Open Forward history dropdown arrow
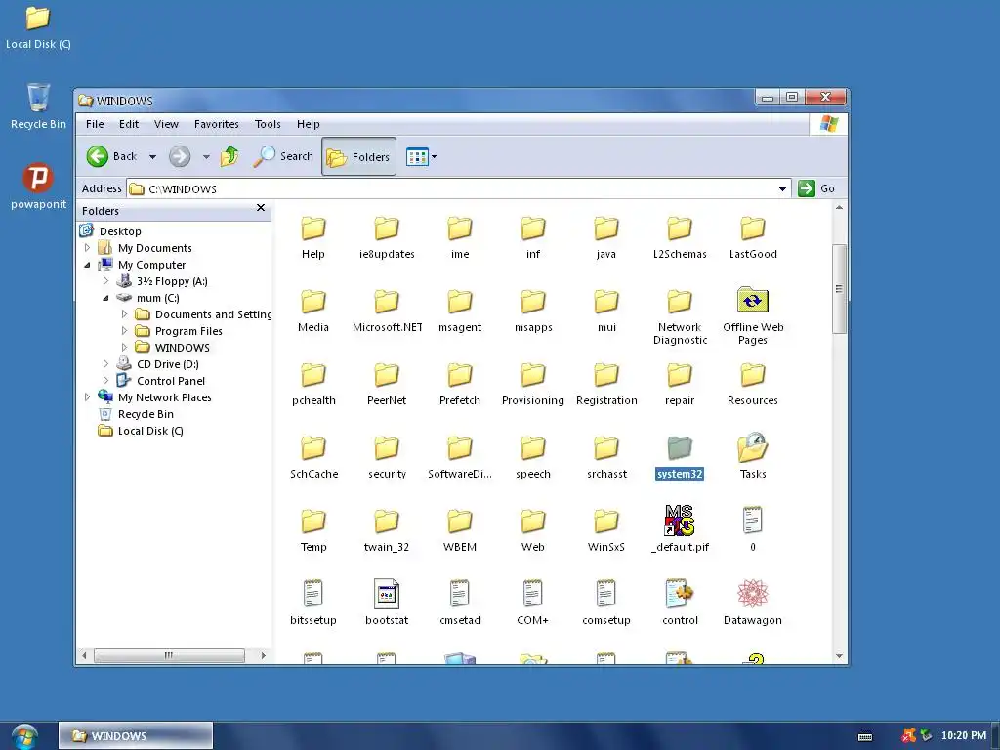 [x=206, y=157]
